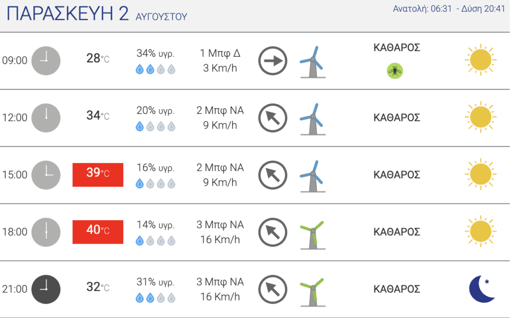
Task: Click the 12:00 time label
Action: pos(15,117)
